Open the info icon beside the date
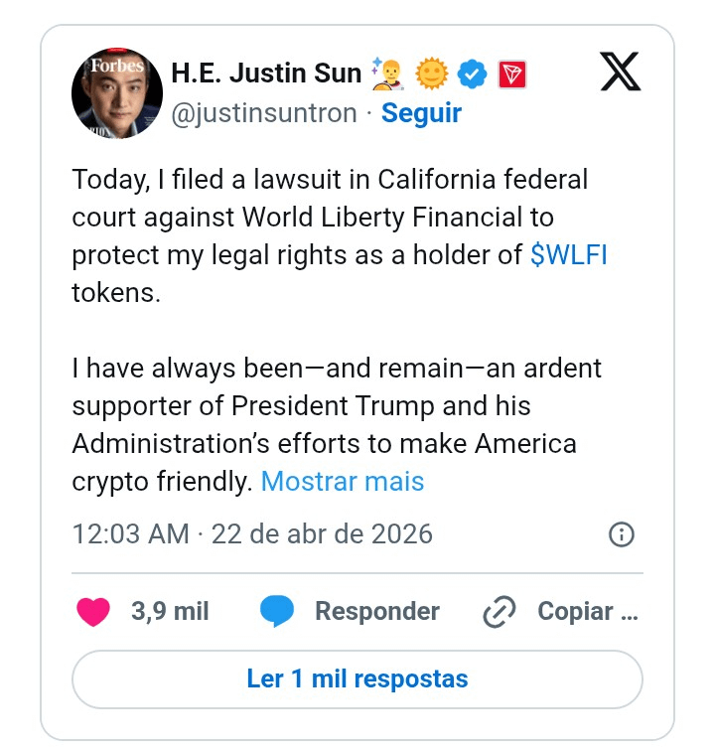This screenshot has width=715, height=751. click(621, 535)
